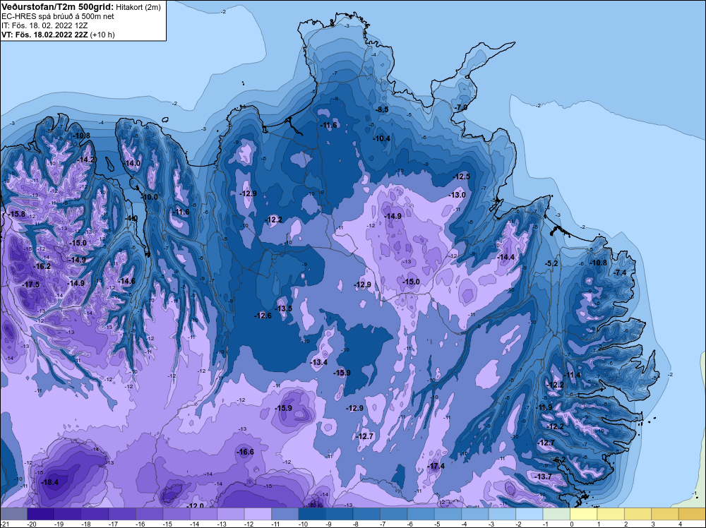Click the -11.4 temperature label
706x528 pixels.
(x=573, y=375)
